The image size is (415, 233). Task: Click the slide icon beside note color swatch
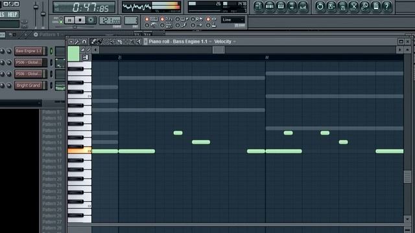[x=83, y=50]
